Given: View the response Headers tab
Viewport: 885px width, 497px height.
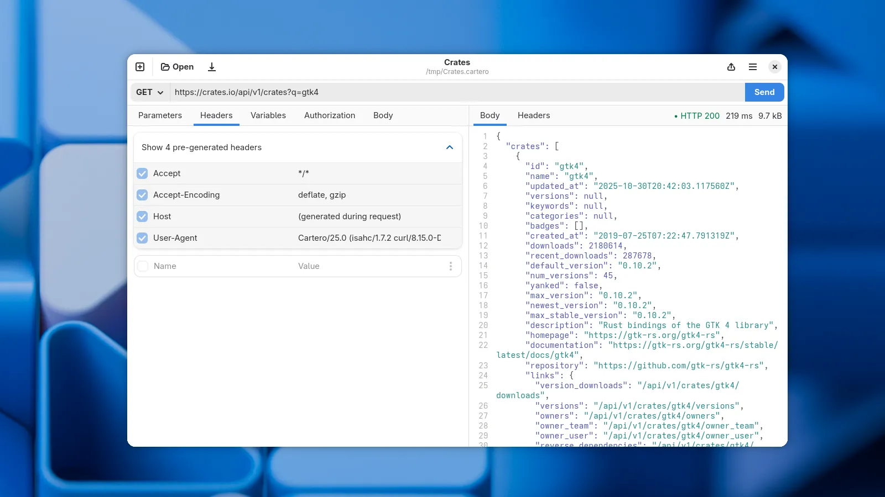Looking at the screenshot, I should [x=533, y=115].
